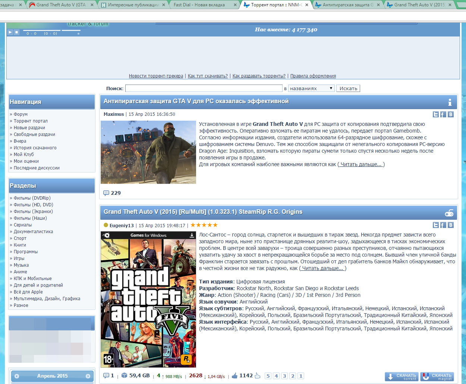This screenshot has width=466, height=384.
Task: Click the 'Искать' search button
Action: click(x=348, y=88)
